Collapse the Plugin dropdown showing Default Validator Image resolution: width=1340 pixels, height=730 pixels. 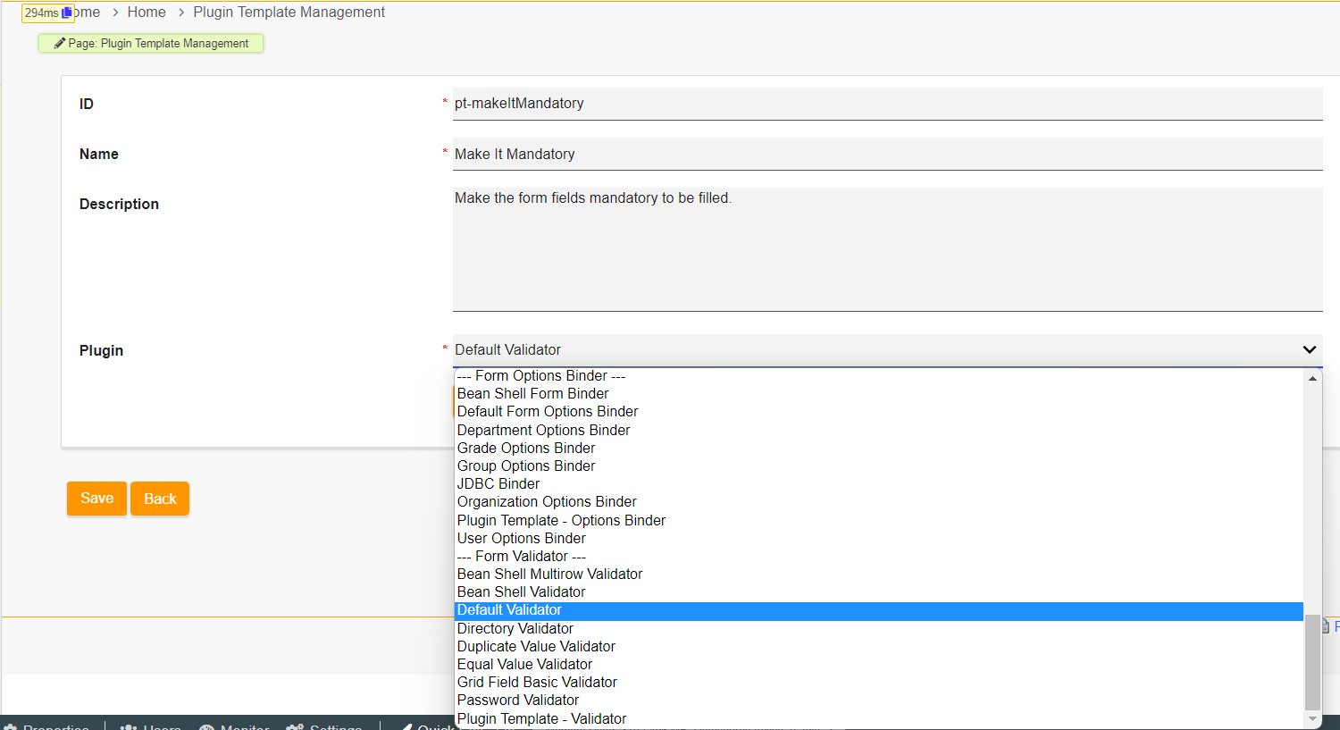888,350
